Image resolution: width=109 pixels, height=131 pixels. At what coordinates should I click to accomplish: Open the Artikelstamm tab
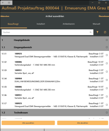(69, 24)
